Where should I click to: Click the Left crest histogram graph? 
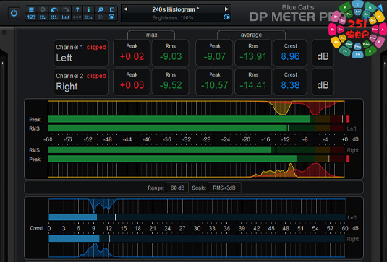(x=197, y=206)
